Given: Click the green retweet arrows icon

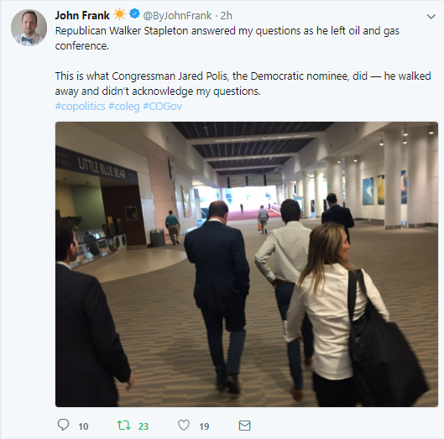Looking at the screenshot, I should [x=123, y=425].
